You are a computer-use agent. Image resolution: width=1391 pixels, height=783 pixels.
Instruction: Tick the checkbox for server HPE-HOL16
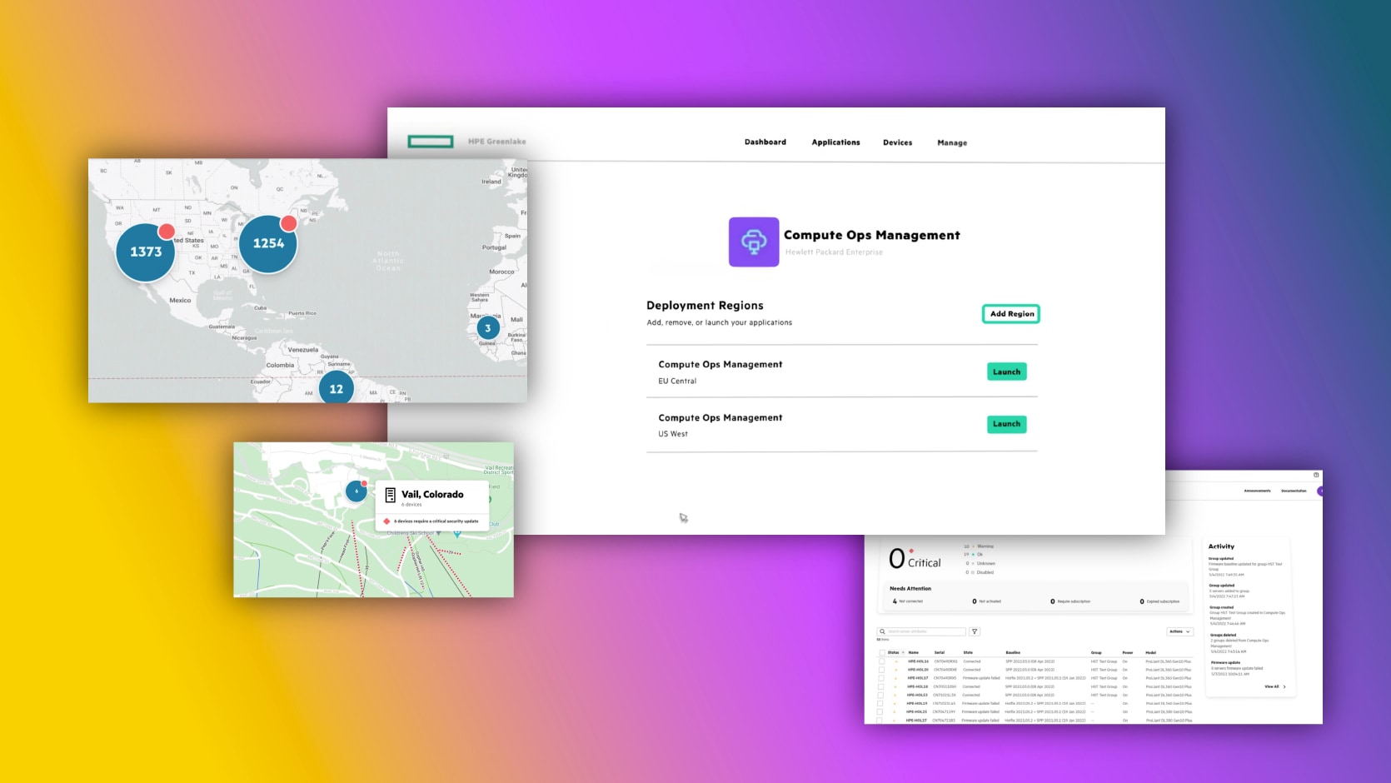882,661
